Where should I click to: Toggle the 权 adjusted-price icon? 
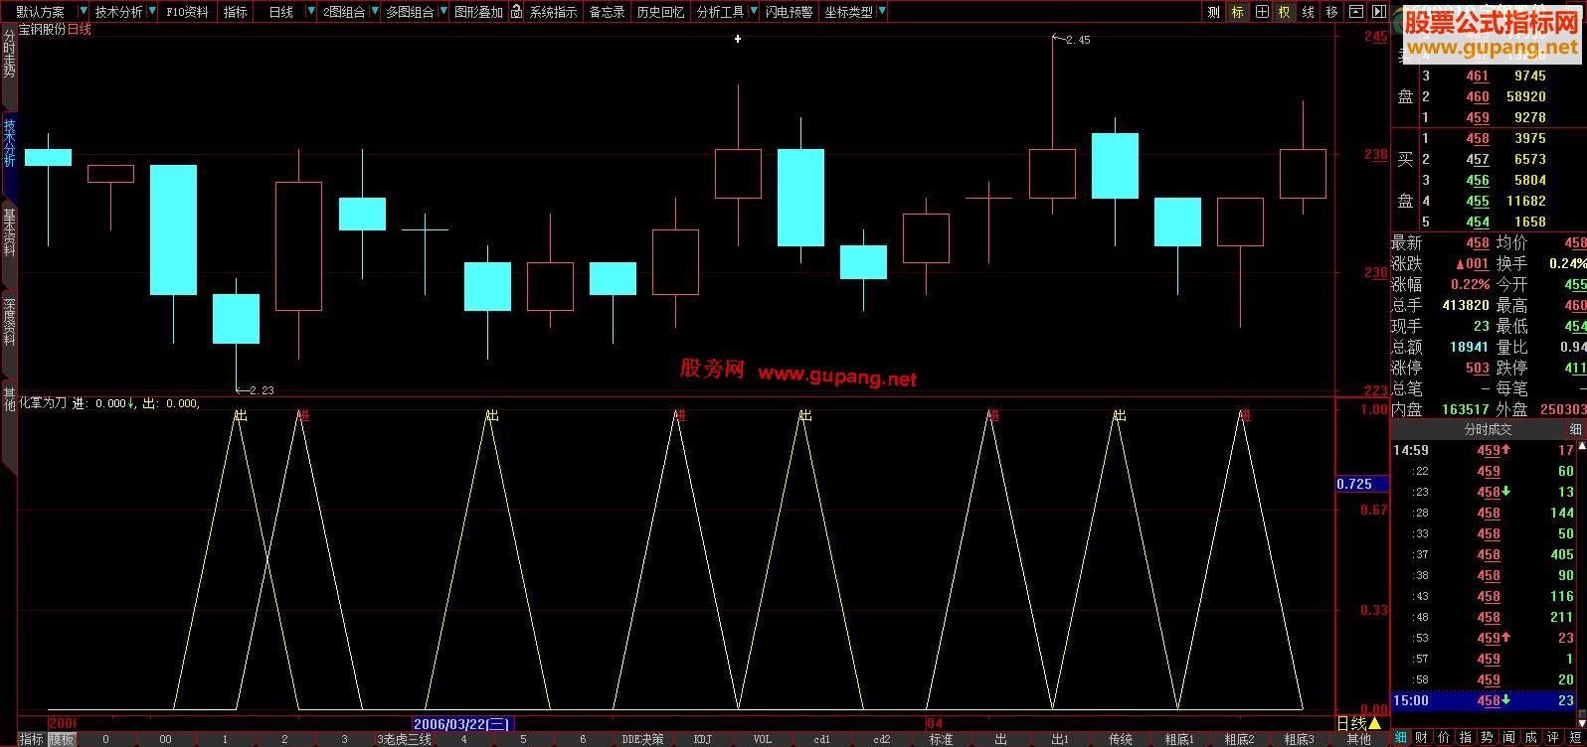tap(1285, 12)
